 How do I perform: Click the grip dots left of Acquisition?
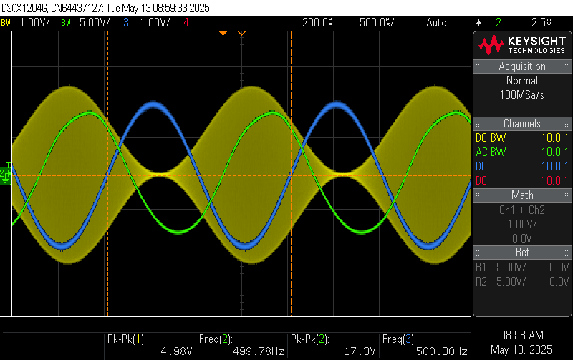click(478, 67)
